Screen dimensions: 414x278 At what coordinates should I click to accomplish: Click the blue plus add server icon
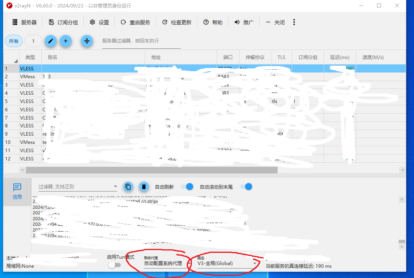tap(65, 41)
